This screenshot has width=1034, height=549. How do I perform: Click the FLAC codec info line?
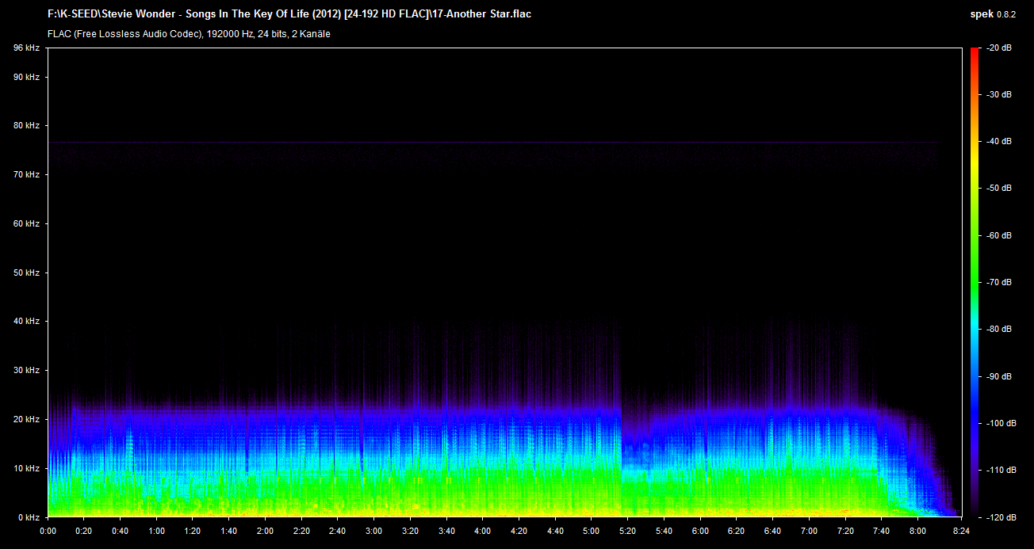coord(189,34)
